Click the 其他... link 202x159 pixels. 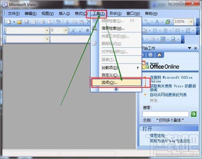(156, 100)
